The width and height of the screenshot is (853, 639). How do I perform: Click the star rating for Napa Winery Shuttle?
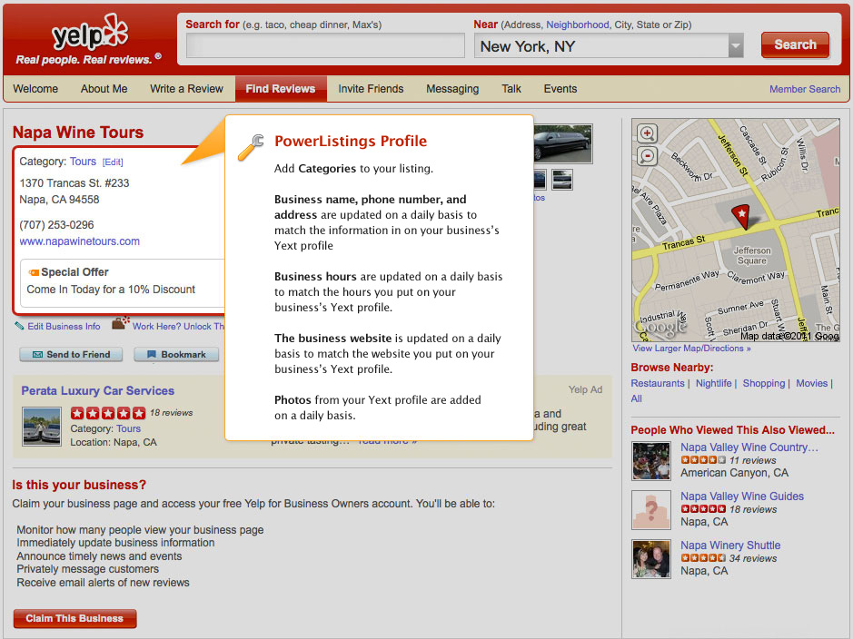coord(703,558)
